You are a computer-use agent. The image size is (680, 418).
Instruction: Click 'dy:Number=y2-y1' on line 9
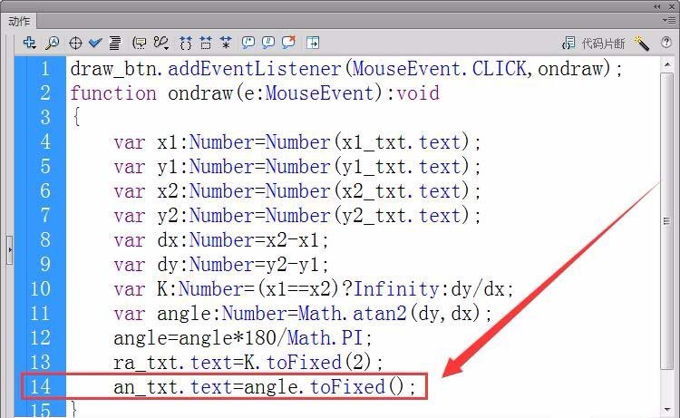238,265
